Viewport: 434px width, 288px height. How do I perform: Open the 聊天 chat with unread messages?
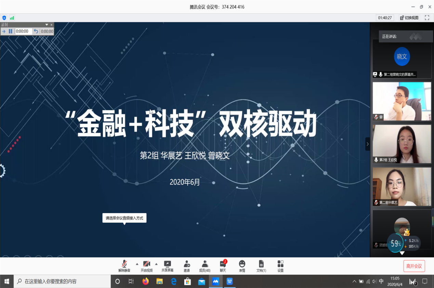click(223, 266)
